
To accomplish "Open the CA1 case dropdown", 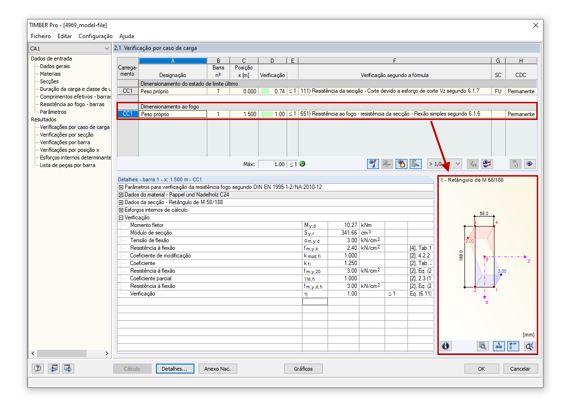I will (x=69, y=49).
